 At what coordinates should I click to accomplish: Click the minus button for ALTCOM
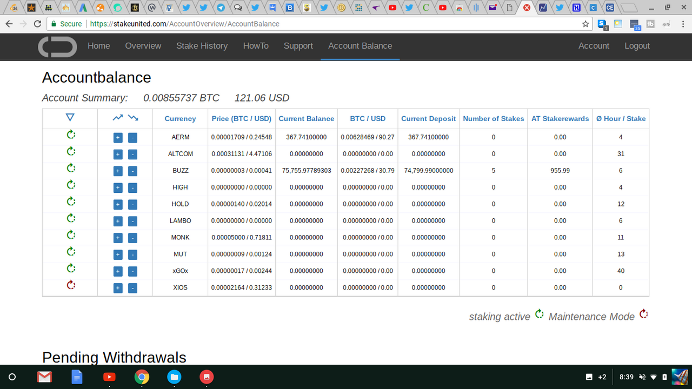tap(132, 155)
